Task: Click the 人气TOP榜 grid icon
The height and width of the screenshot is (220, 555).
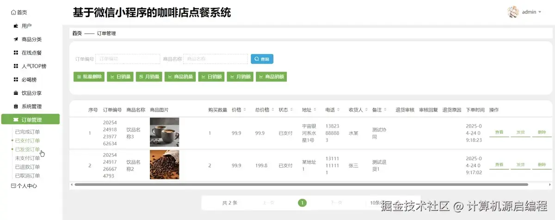Action: coord(16,66)
